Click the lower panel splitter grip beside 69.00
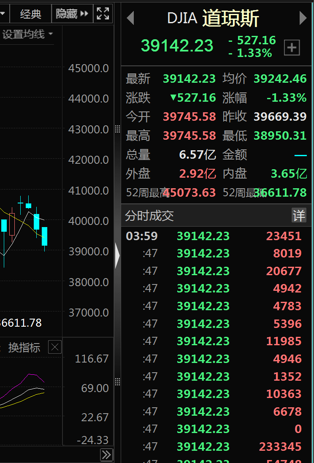314x463 pixels. click(x=117, y=382)
